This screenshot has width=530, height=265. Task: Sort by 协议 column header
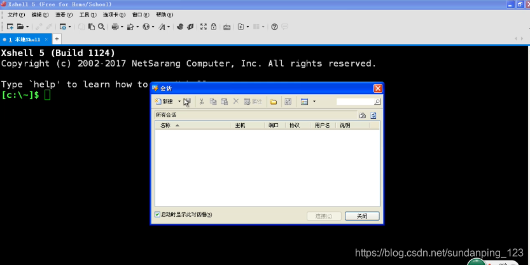pos(298,126)
